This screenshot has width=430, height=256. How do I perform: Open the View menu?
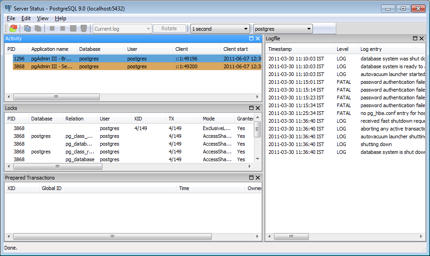tap(43, 18)
